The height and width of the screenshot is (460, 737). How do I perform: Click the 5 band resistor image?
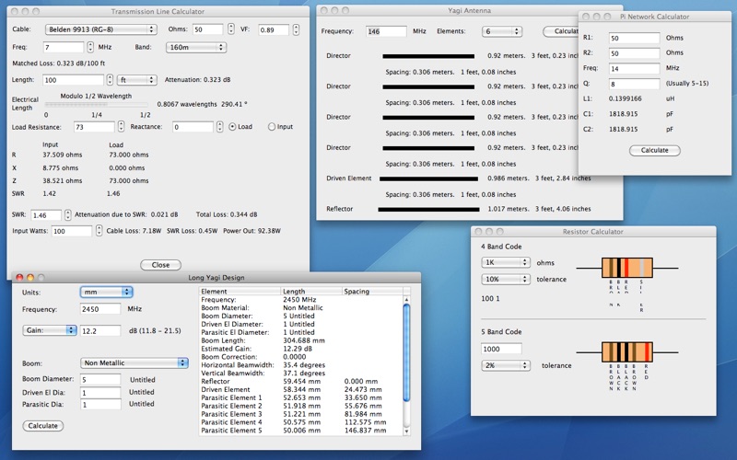(x=627, y=352)
